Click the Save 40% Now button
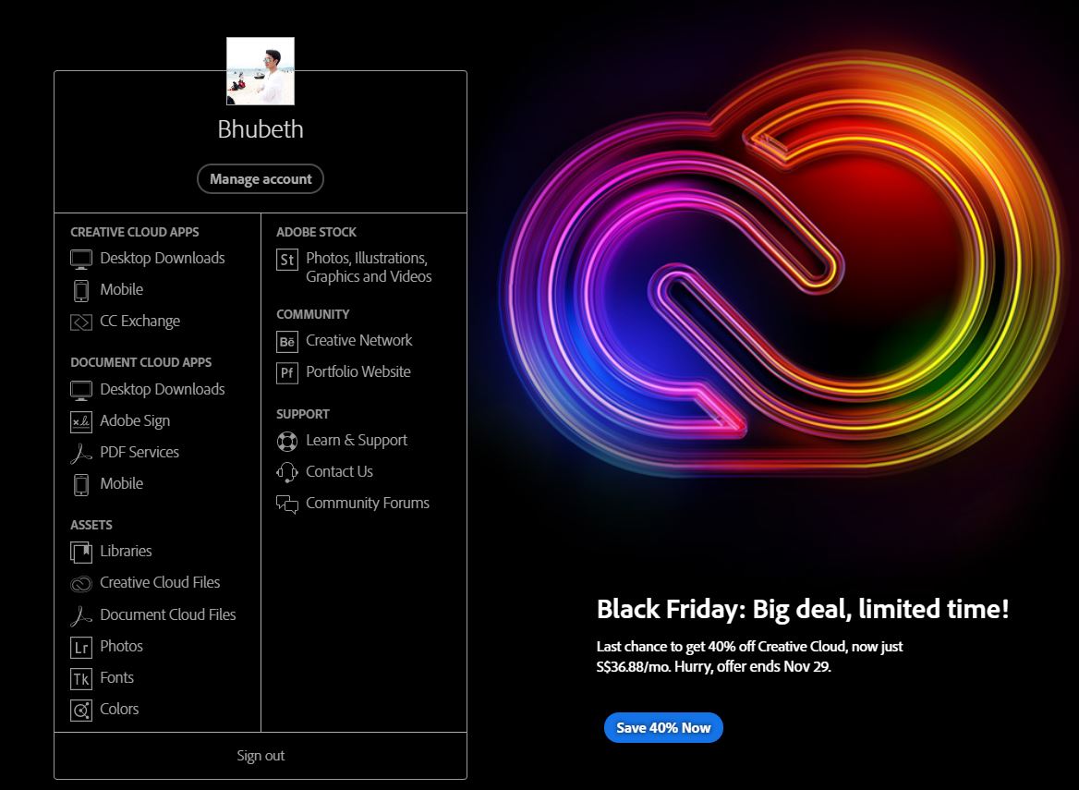 click(663, 727)
